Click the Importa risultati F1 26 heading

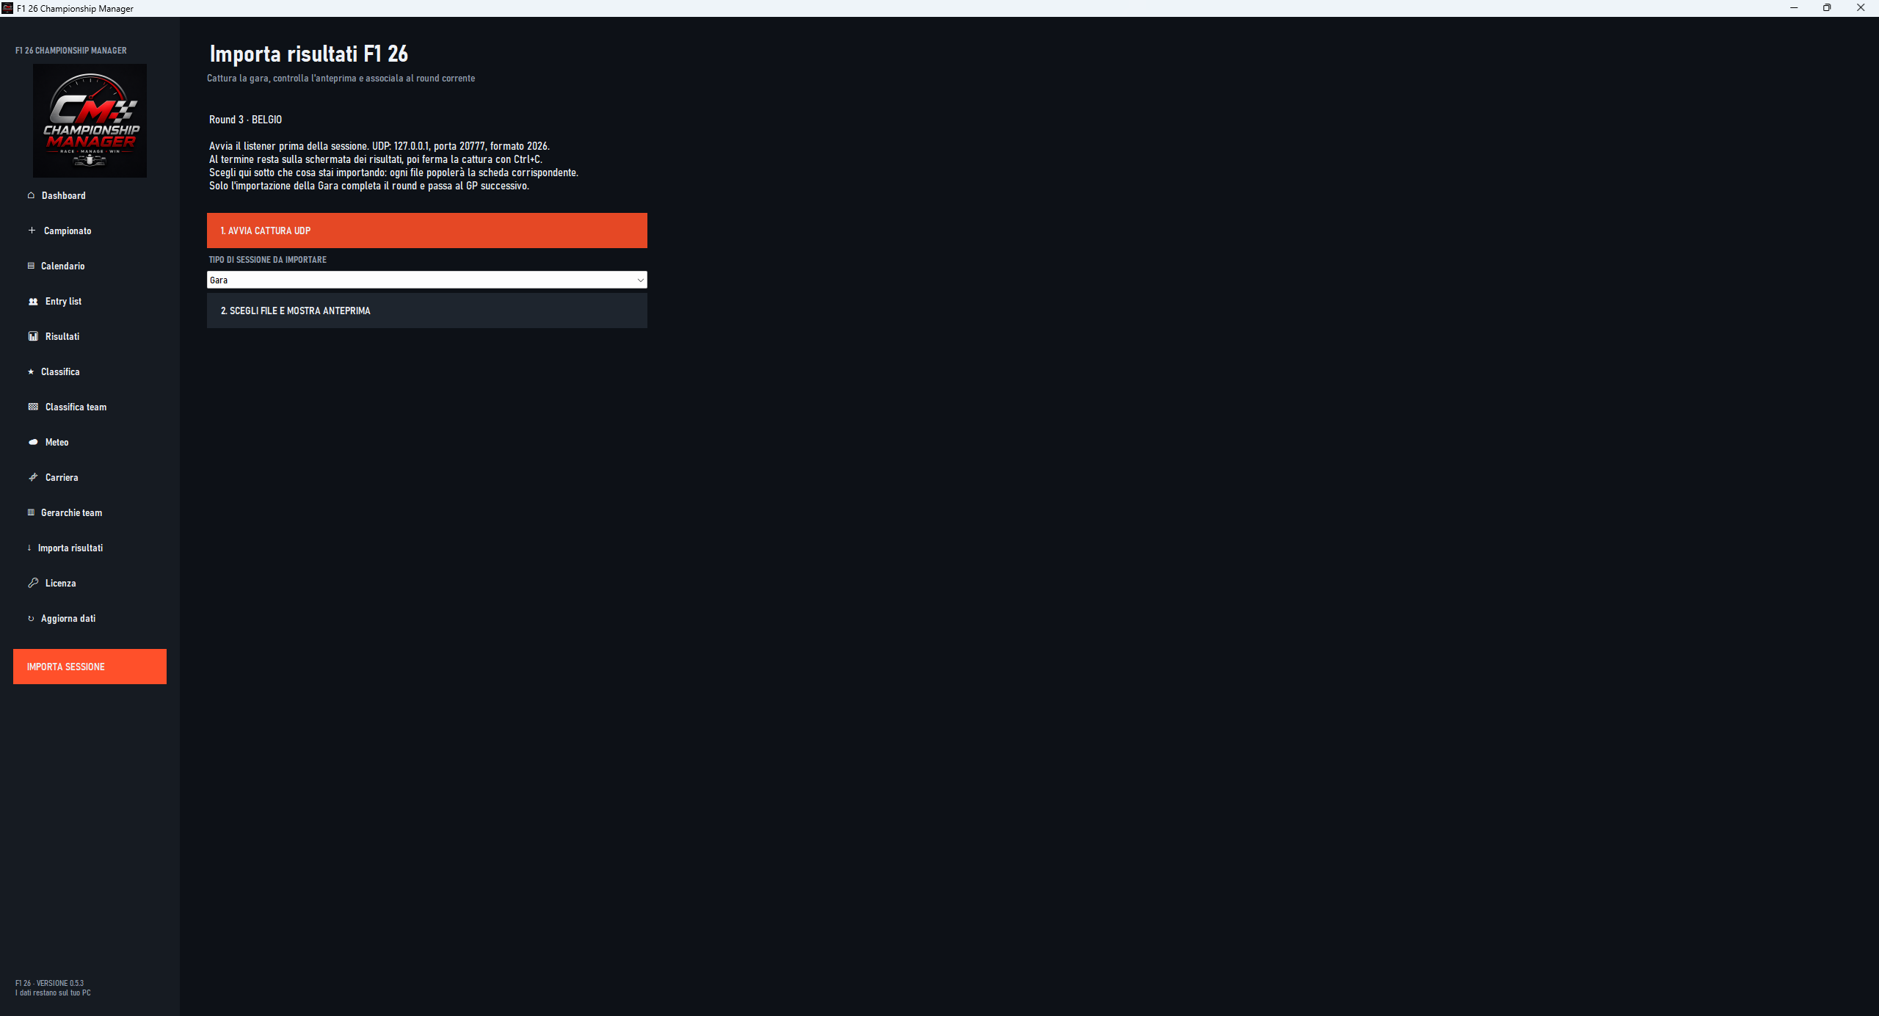(x=309, y=54)
